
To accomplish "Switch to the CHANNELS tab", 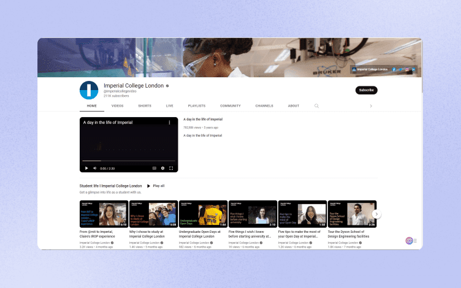I will 264,106.
